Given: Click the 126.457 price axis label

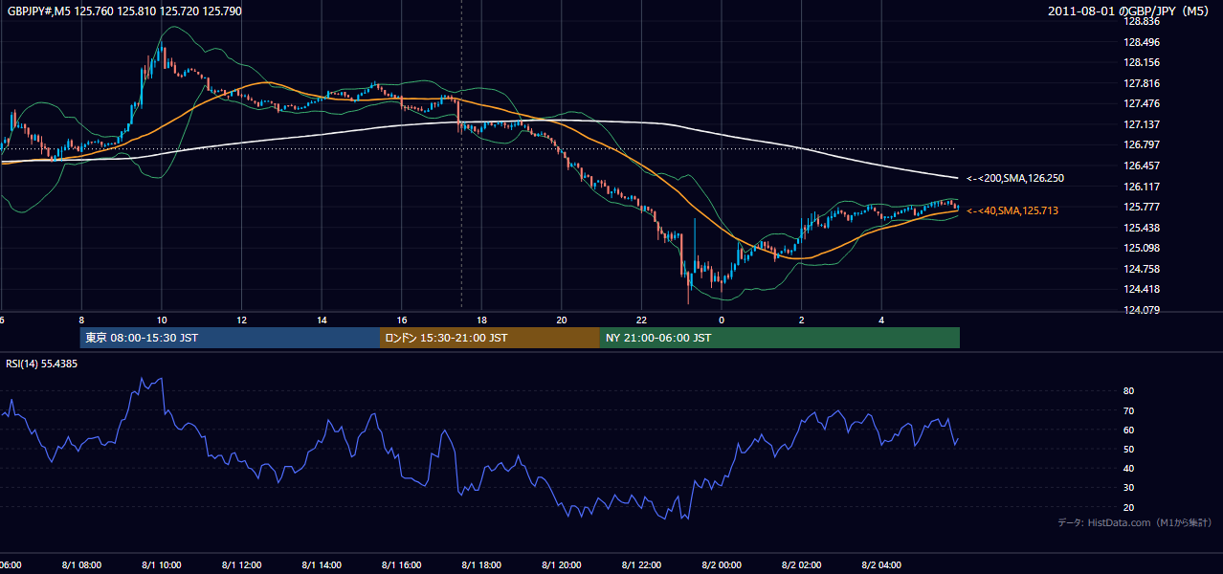Looking at the screenshot, I should tap(1141, 166).
